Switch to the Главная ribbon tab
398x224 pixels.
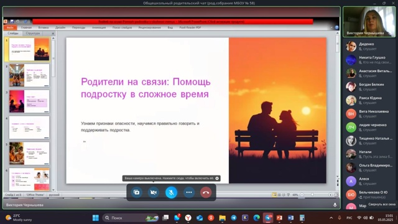click(26, 27)
